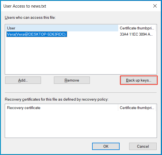
Task: Cancel the User Access dialog
Action: pos(143,146)
